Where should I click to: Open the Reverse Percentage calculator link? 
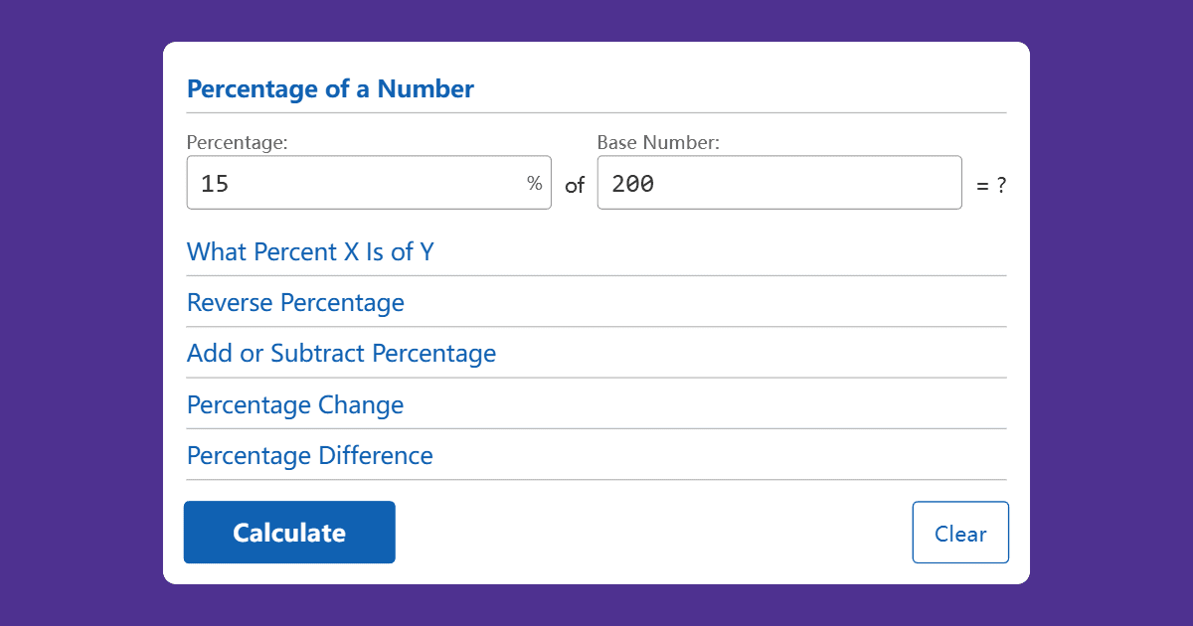295,302
